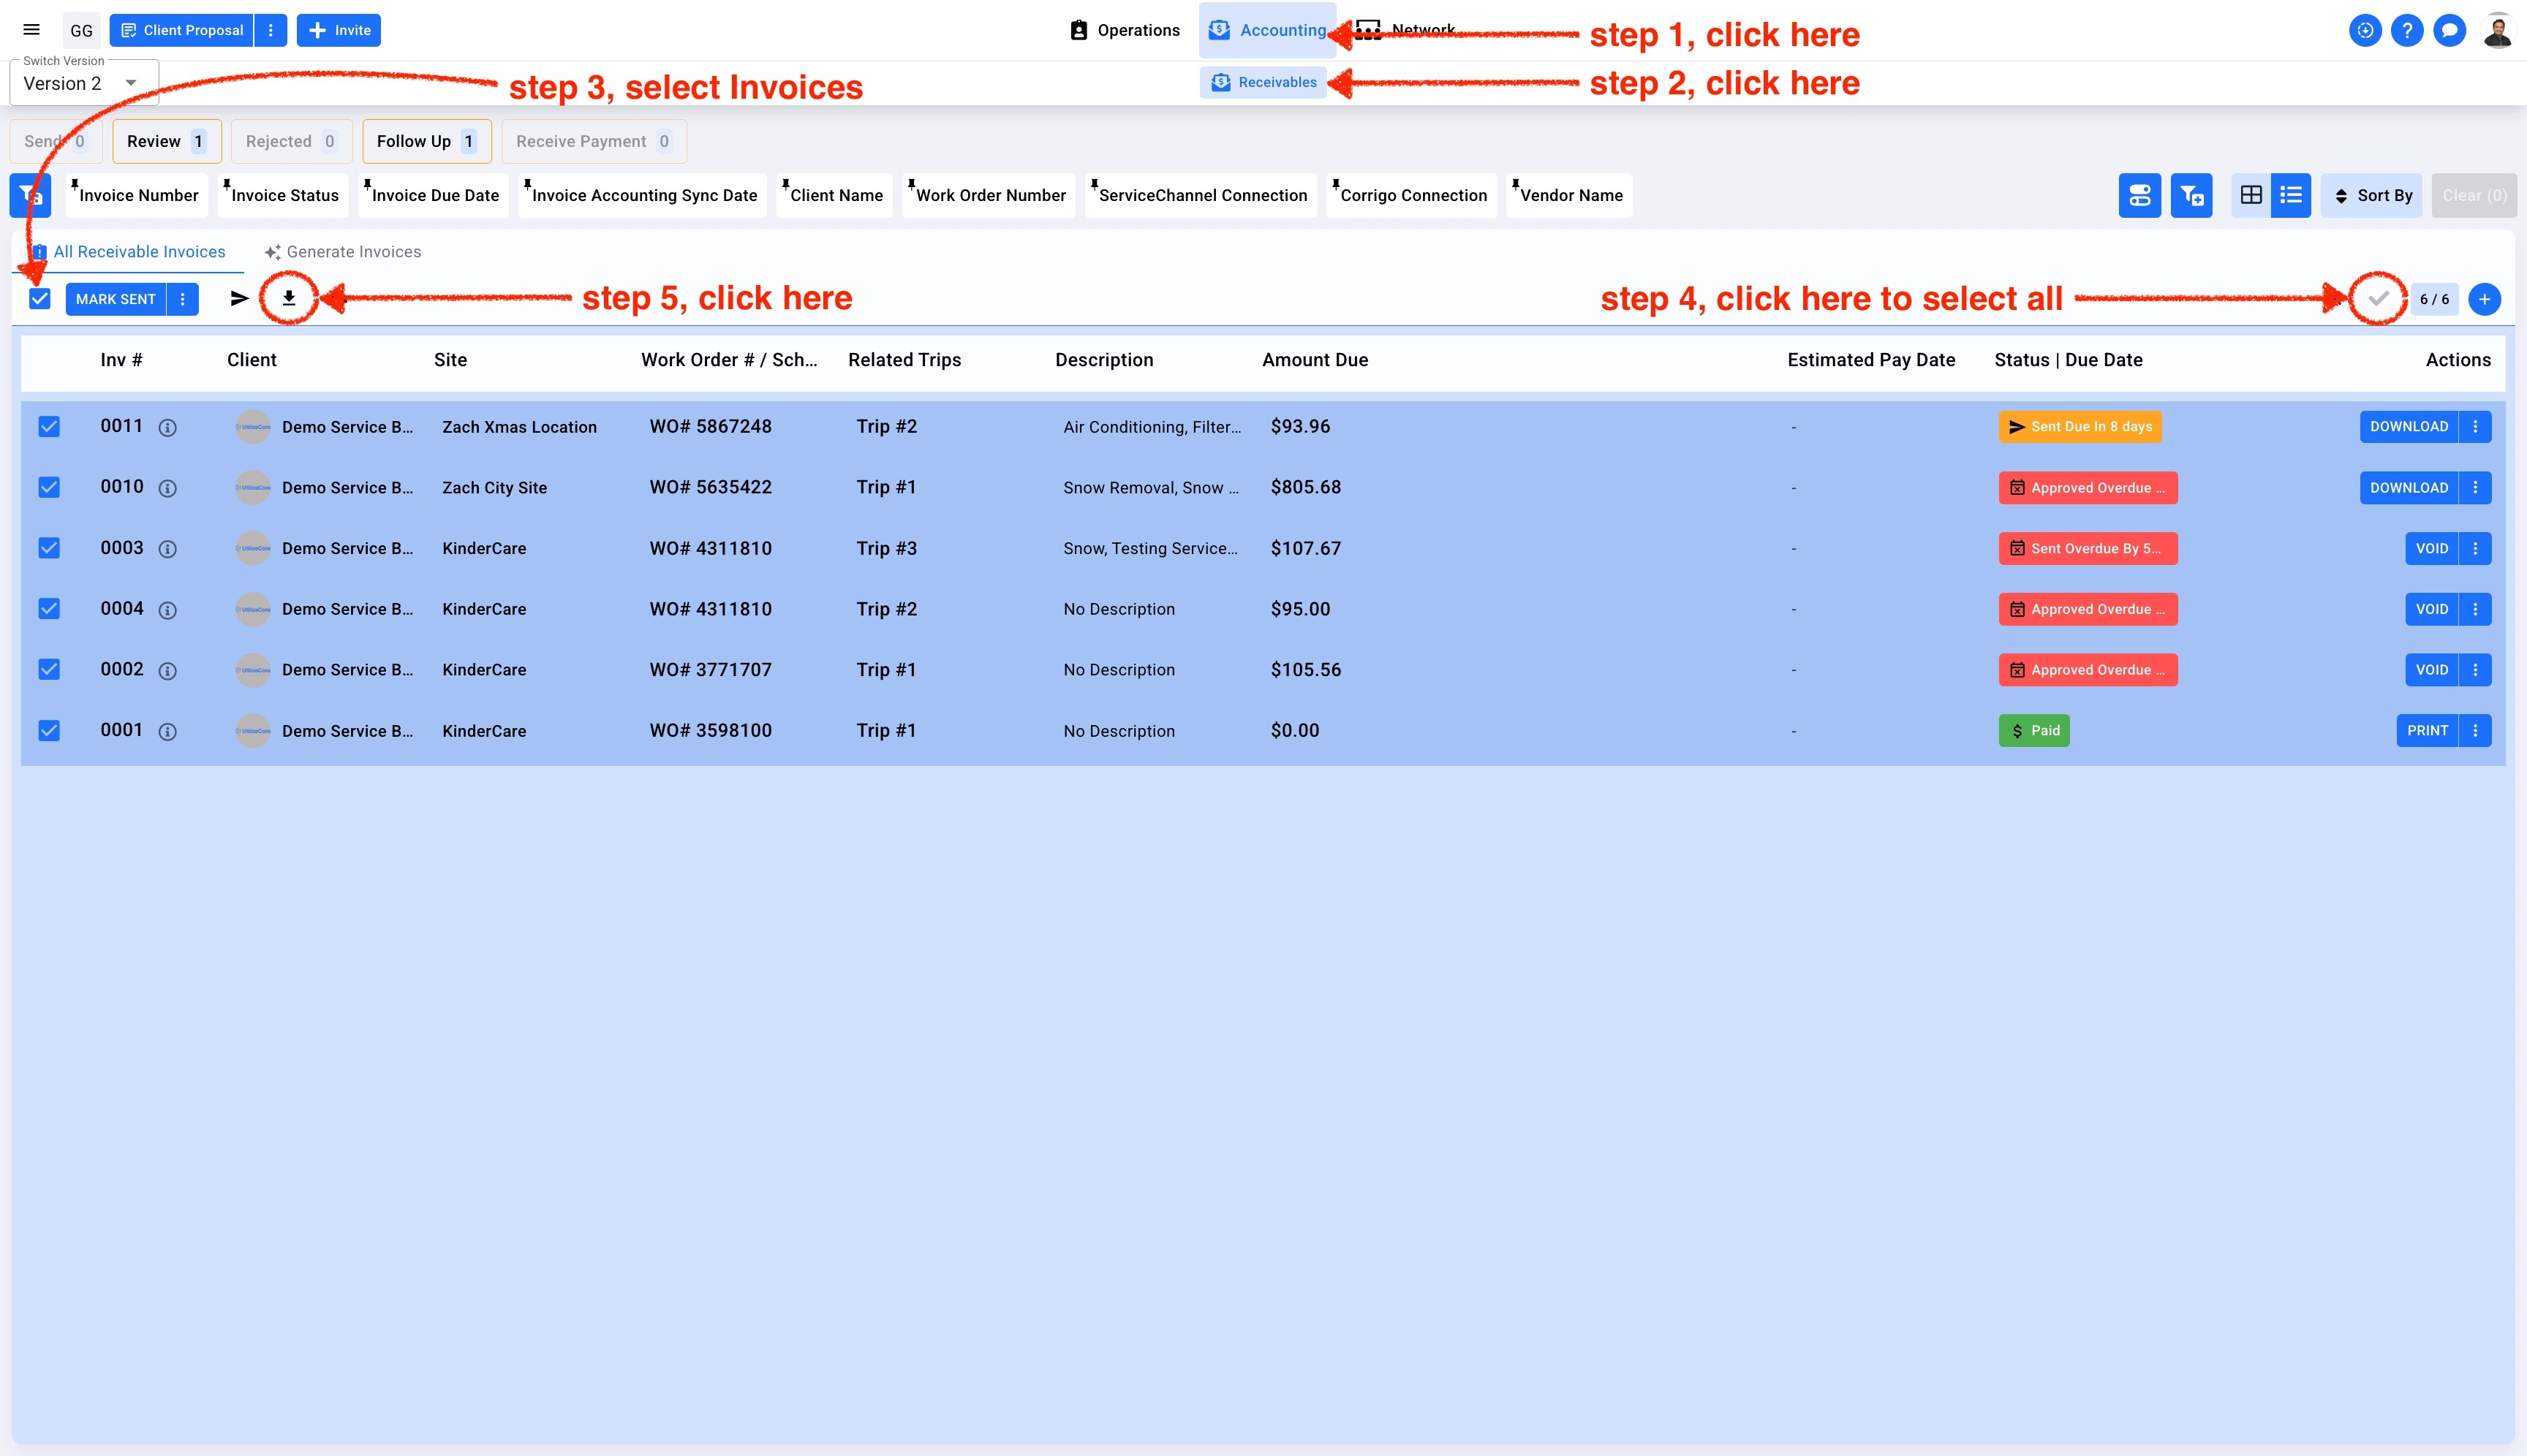Screen dimensions: 2527x1456
Task: Click the blue plus add button near 6/6
Action: (x=2484, y=299)
